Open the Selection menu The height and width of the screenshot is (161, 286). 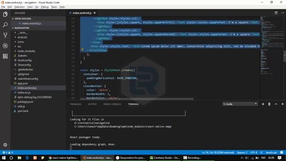coord(19,7)
